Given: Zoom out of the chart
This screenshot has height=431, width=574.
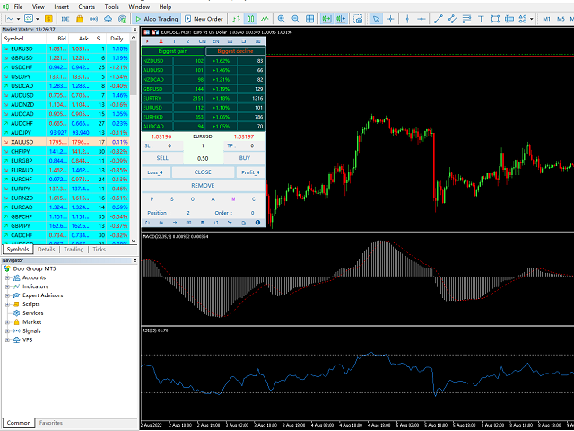Looking at the screenshot, I should 296,19.
